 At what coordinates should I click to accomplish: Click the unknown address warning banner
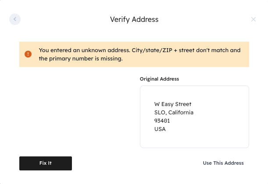134,54
